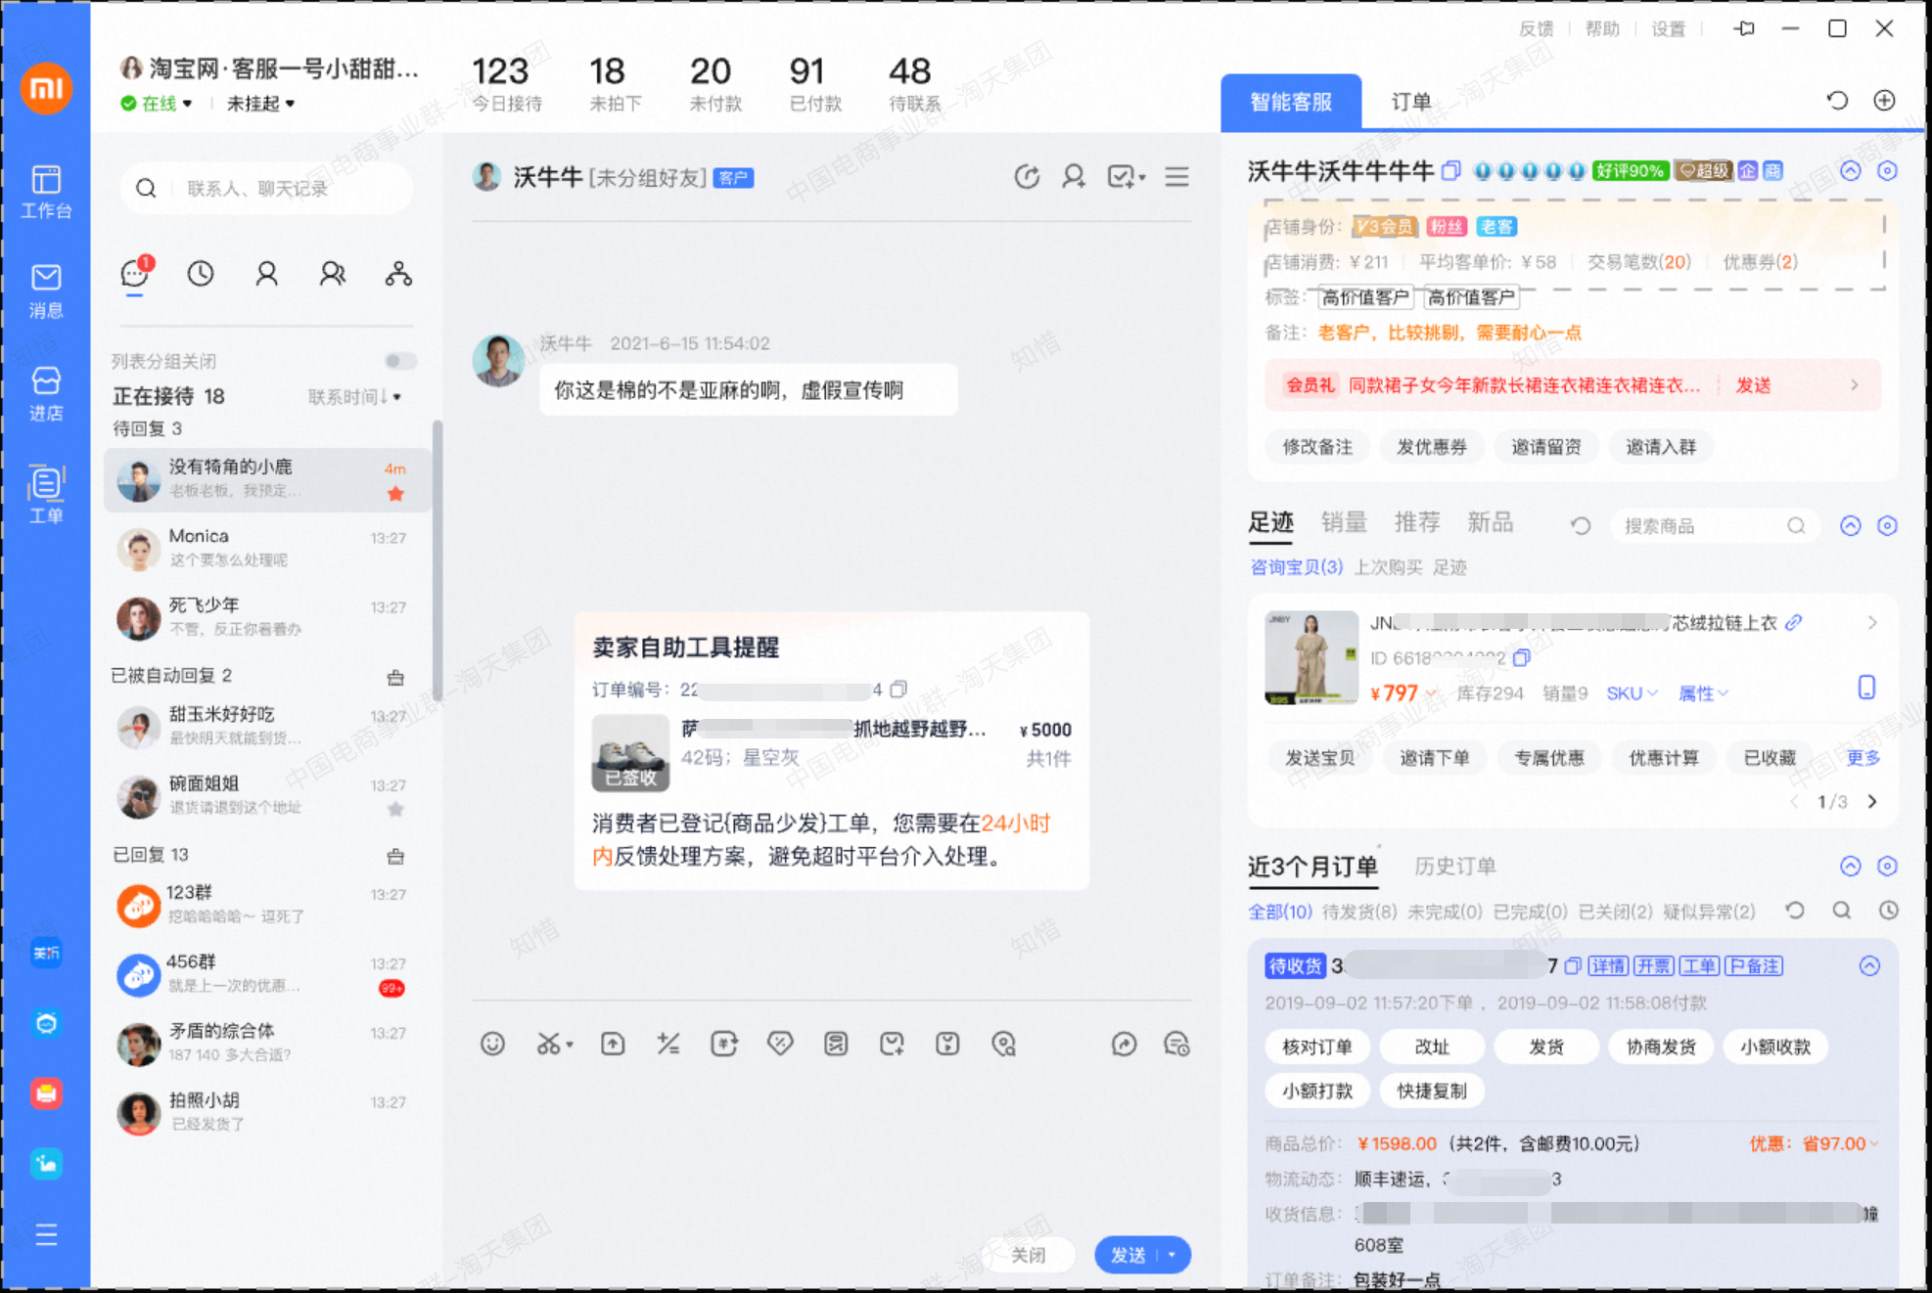The width and height of the screenshot is (1932, 1293).
Task: Click the hamburger menu at sidebar bottom
Action: coord(46,1234)
